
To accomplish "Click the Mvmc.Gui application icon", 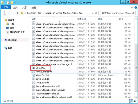I will pos(33,68).
